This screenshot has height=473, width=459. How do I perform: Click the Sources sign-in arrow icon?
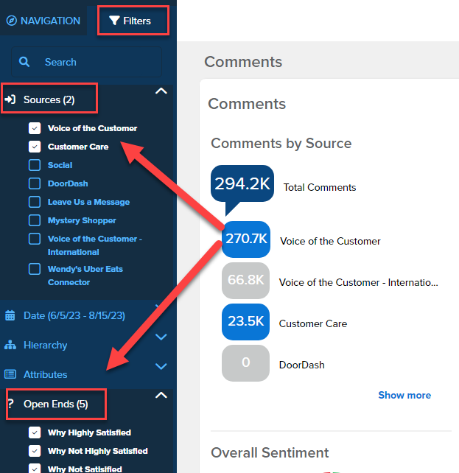click(x=11, y=99)
